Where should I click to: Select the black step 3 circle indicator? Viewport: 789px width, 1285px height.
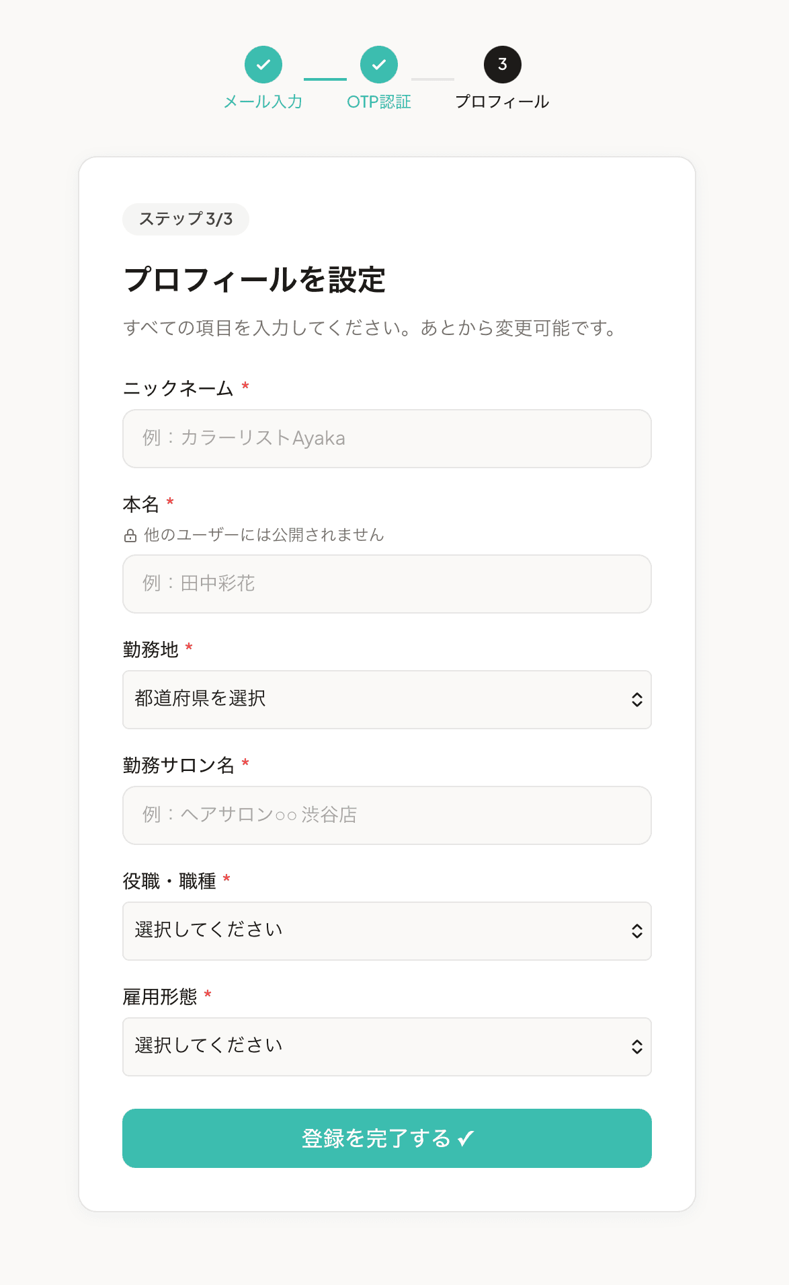click(x=503, y=65)
